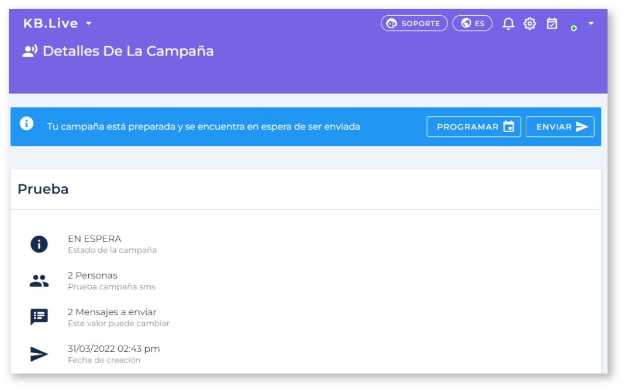Click the SOPORTE button
Screen dimensions: 624x390
[414, 23]
